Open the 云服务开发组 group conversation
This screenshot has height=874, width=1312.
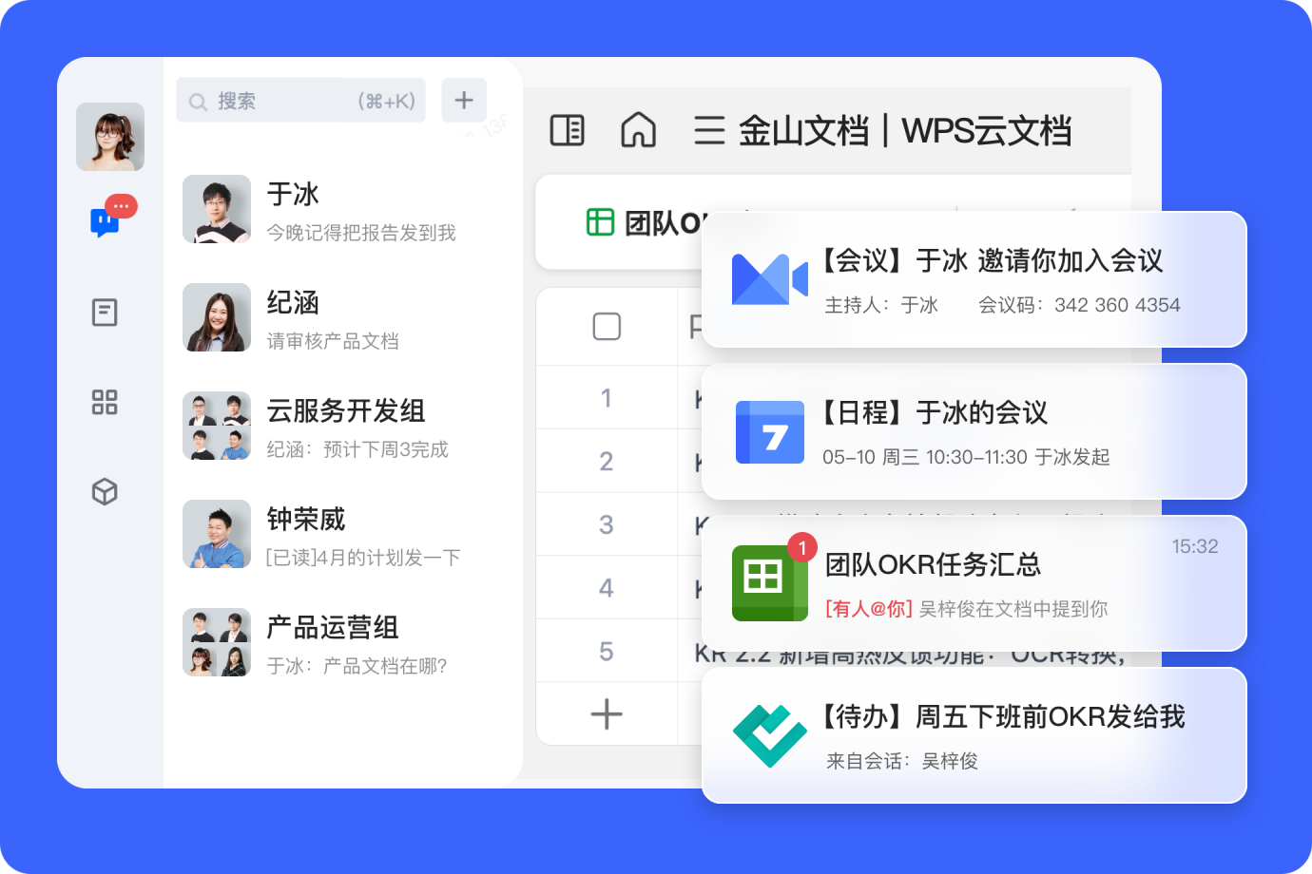point(338,426)
